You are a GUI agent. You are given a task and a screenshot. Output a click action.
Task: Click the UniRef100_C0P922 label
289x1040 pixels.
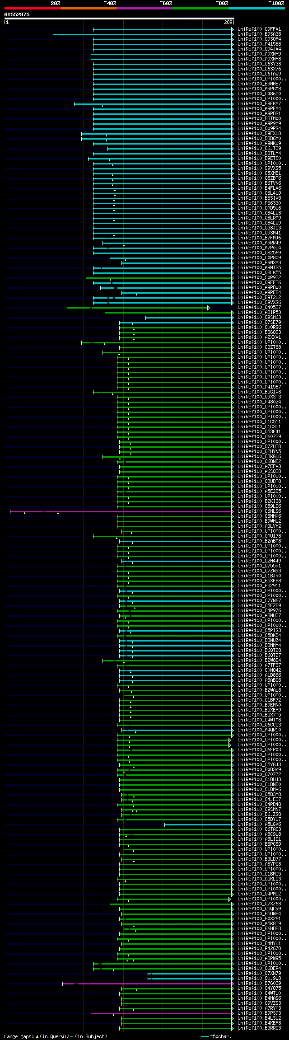(259, 278)
